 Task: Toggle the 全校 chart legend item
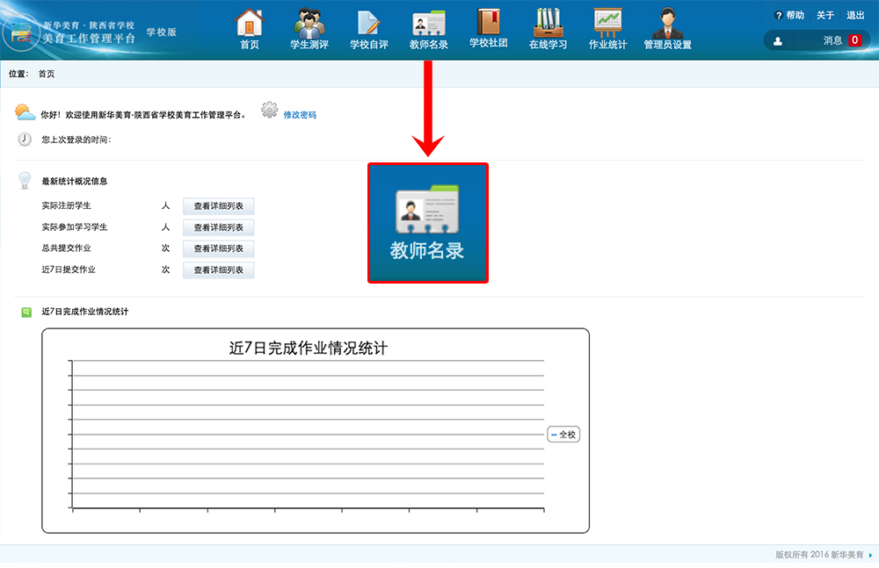[563, 435]
